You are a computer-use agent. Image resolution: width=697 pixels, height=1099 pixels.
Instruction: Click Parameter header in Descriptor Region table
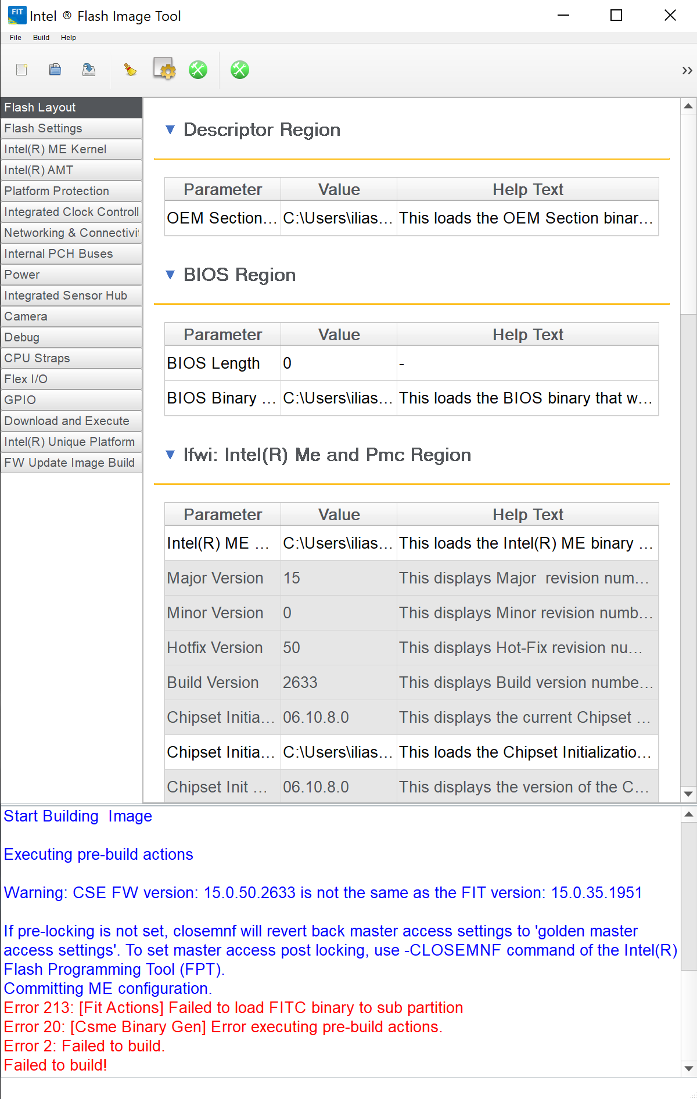coord(222,189)
